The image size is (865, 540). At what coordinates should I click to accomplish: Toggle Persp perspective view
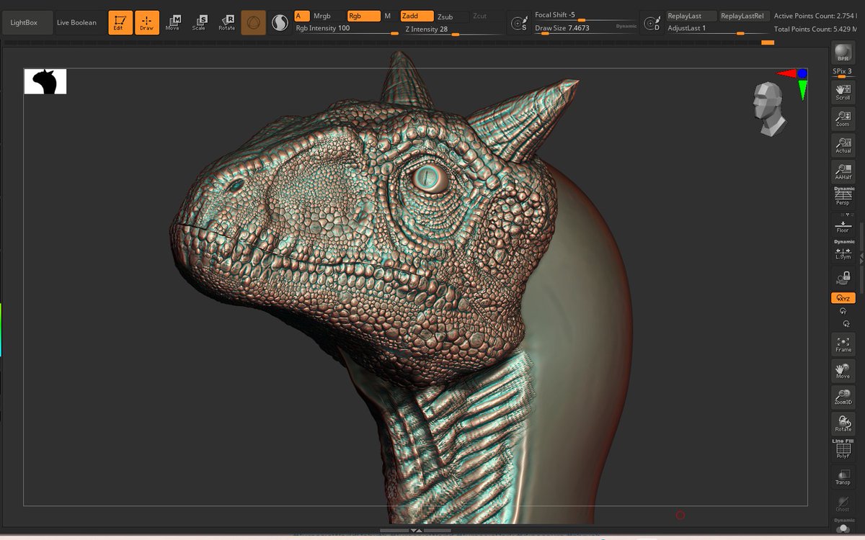843,197
